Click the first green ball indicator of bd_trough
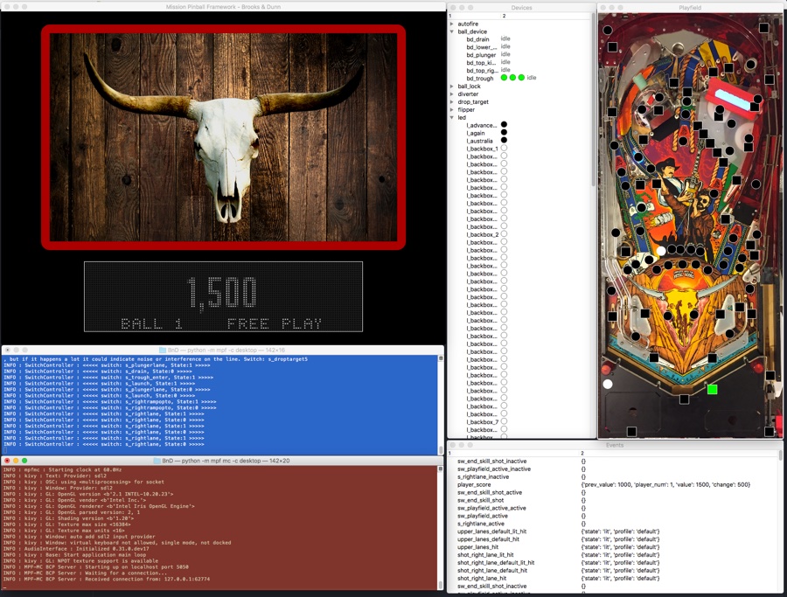 point(505,78)
